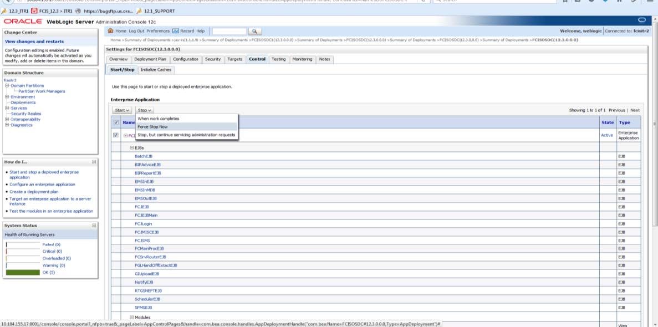This screenshot has width=658, height=327.
Task: Click the Next pagination link
Action: (x=635, y=110)
